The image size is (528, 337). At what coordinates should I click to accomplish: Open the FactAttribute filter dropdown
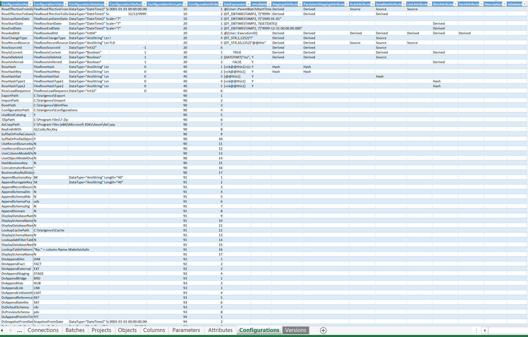[x=481, y=4]
